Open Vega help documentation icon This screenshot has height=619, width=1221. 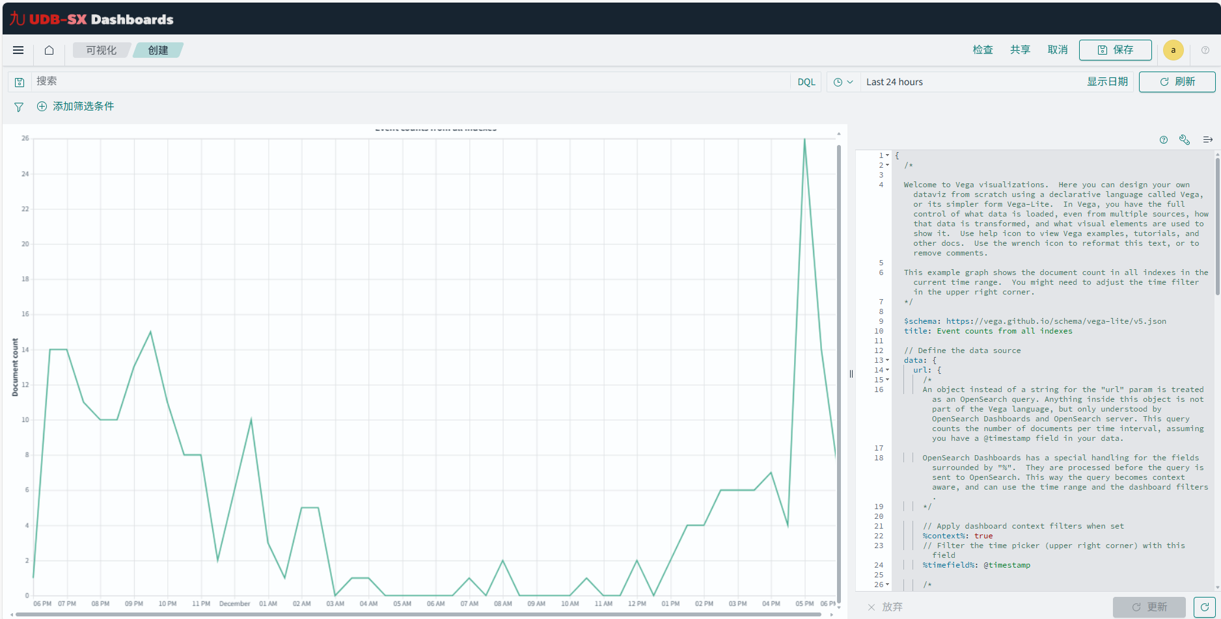click(1164, 140)
